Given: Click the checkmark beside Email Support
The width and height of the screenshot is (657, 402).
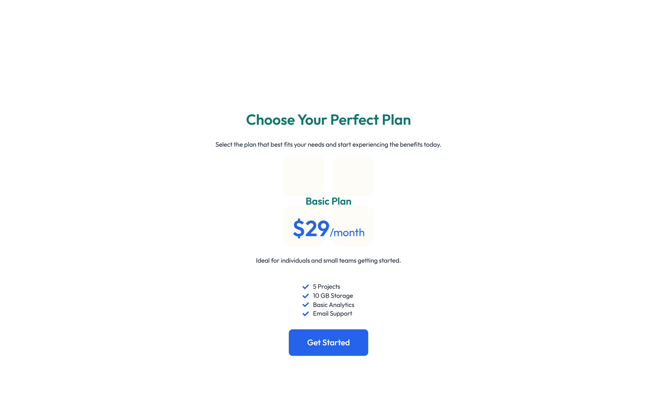Looking at the screenshot, I should coord(306,314).
